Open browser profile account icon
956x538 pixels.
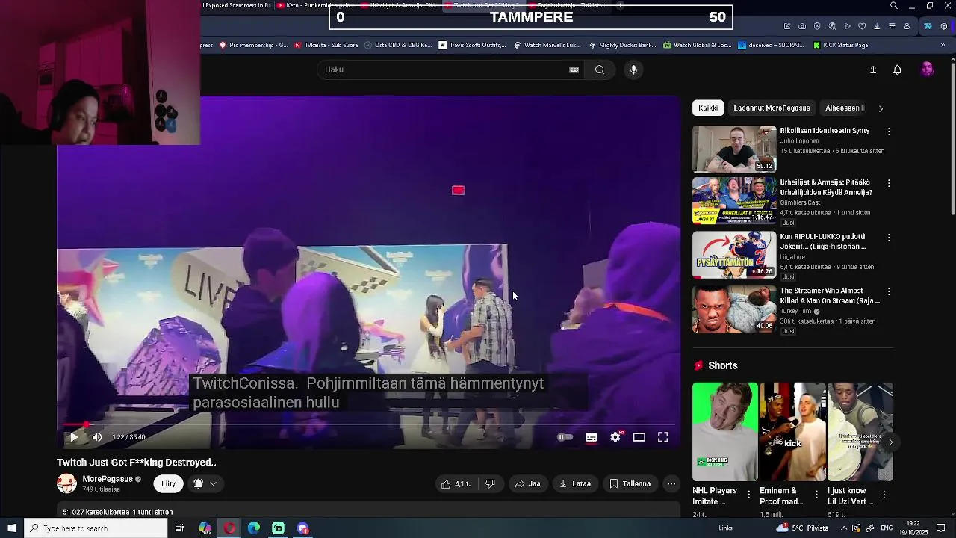(907, 26)
